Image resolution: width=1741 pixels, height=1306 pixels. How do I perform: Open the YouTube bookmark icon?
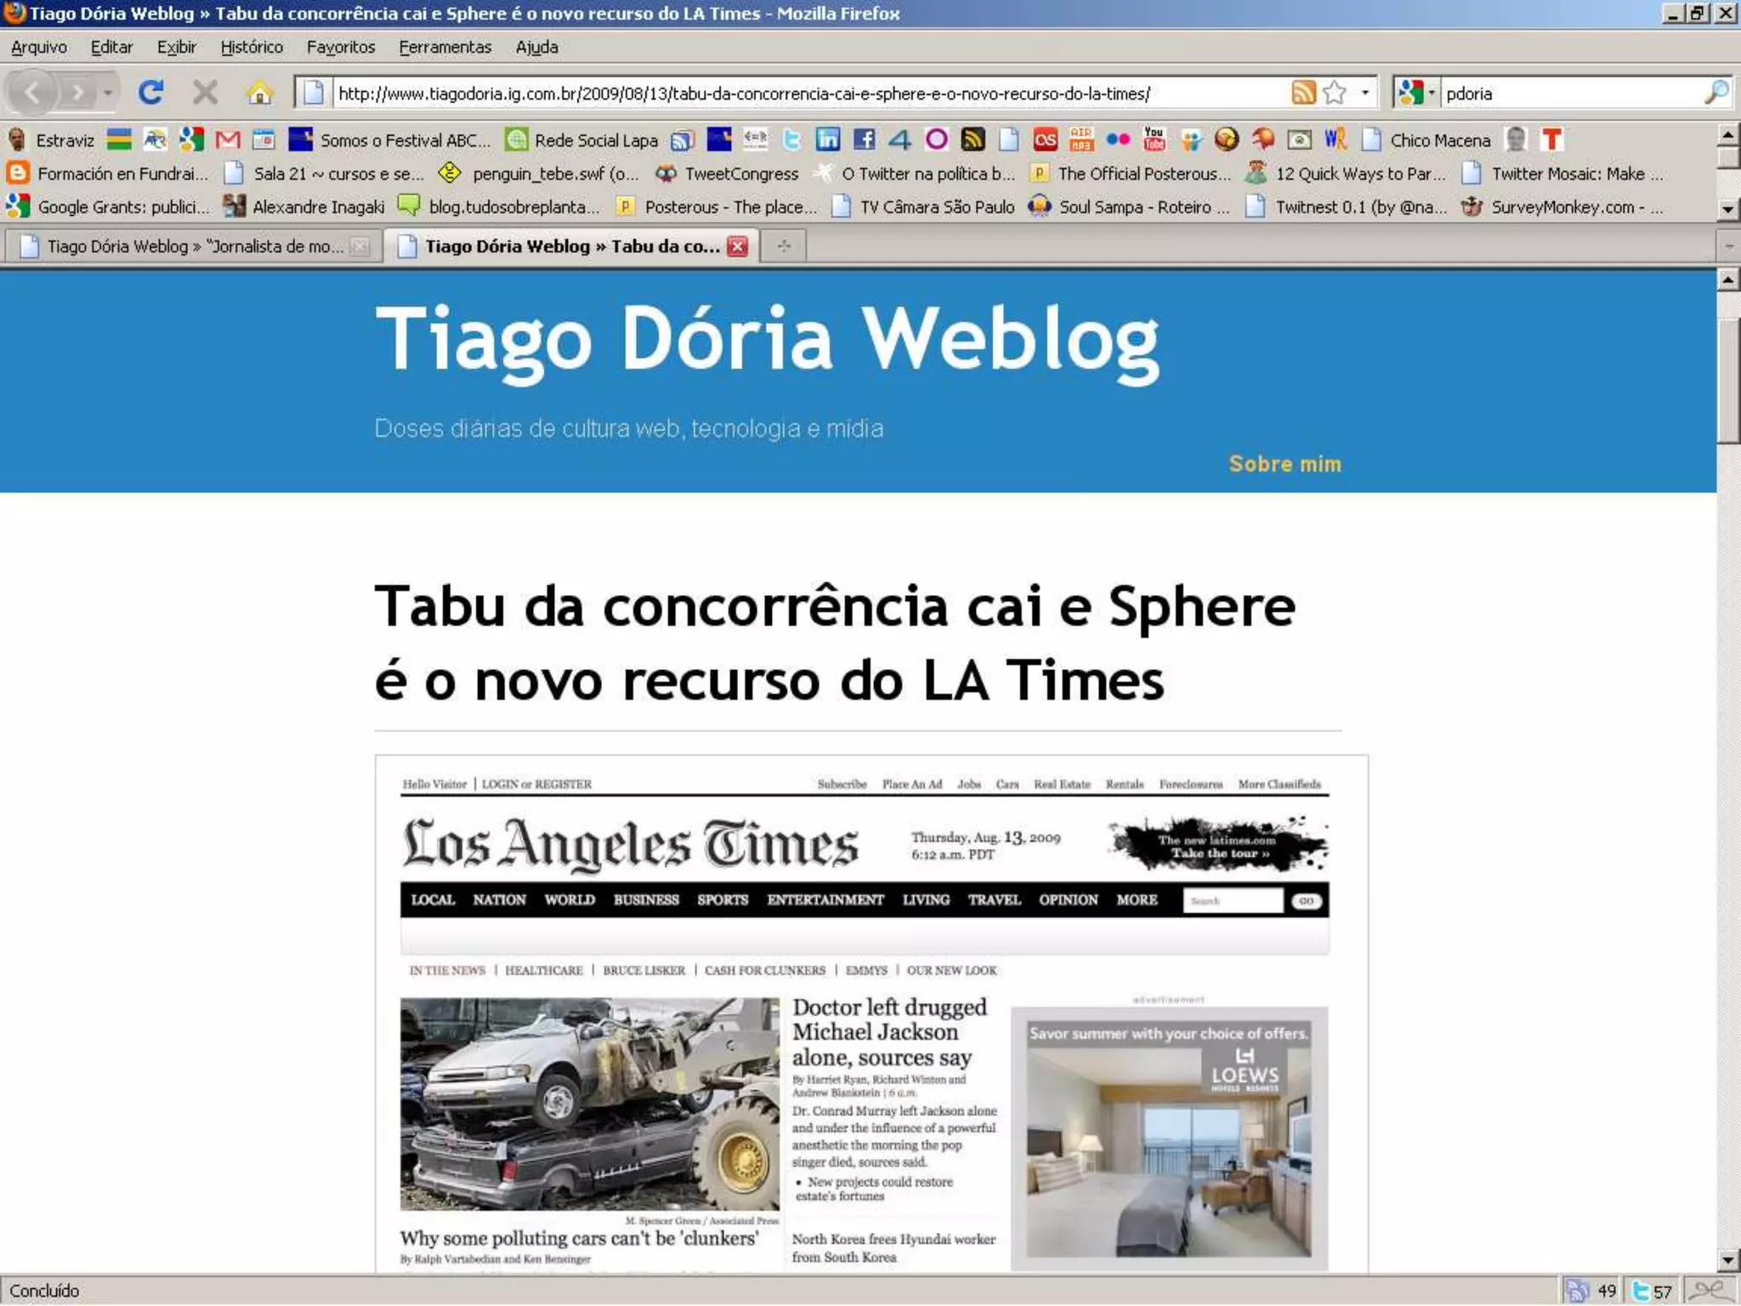click(x=1154, y=139)
